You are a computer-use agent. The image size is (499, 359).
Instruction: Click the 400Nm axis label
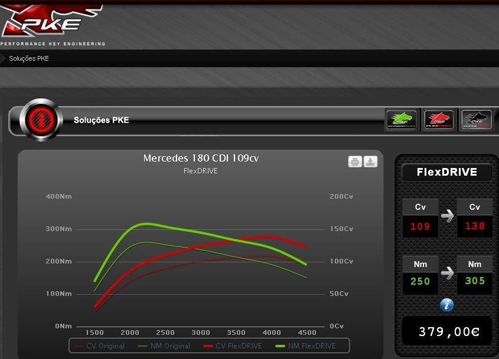59,196
